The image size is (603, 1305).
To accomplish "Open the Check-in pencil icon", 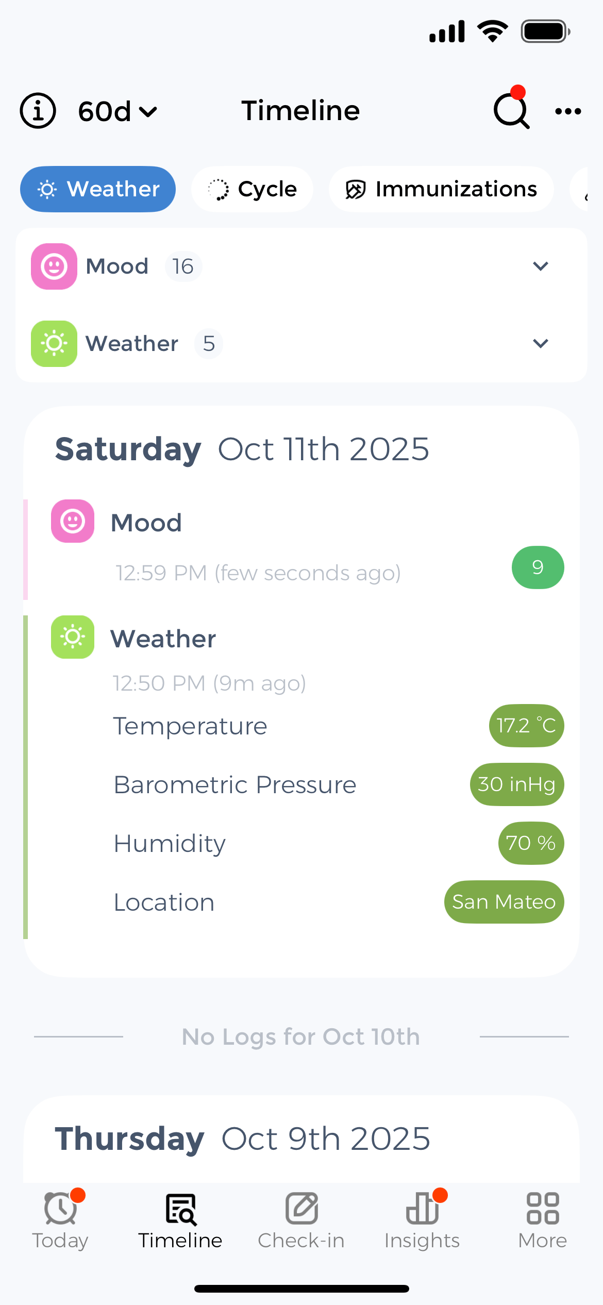I will click(301, 1209).
